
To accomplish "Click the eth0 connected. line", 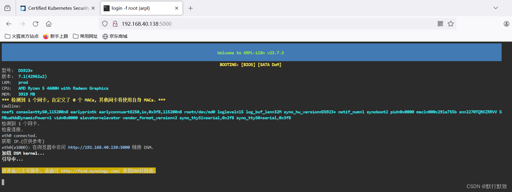I will click(20, 136).
